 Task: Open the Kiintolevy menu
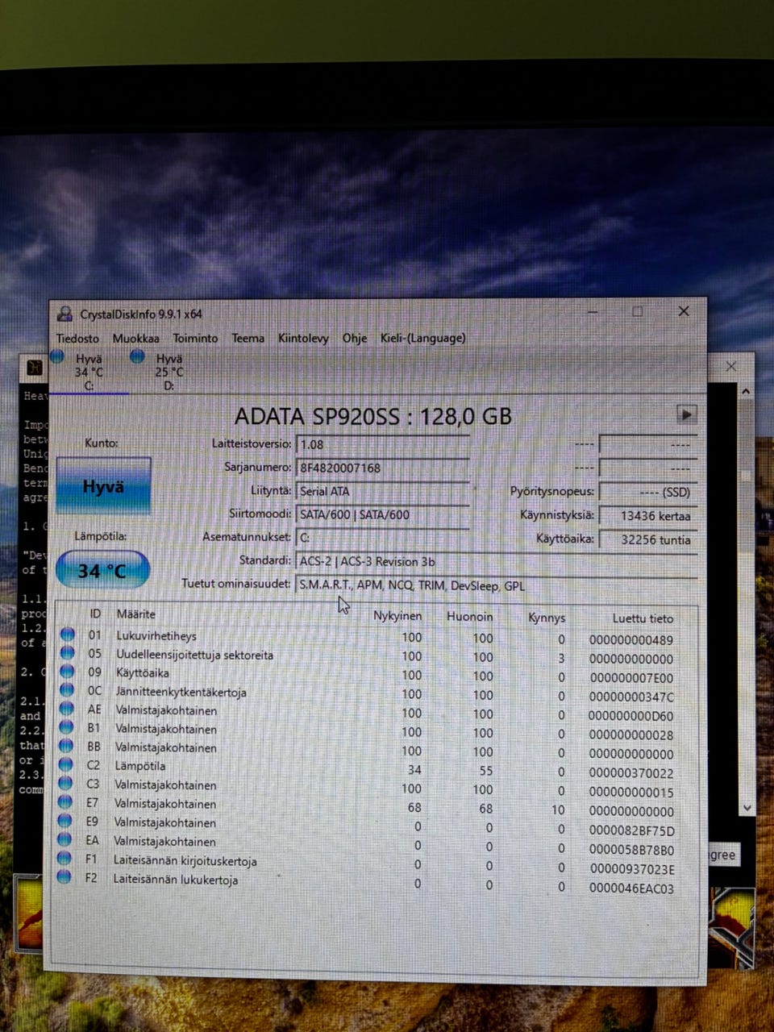(303, 339)
